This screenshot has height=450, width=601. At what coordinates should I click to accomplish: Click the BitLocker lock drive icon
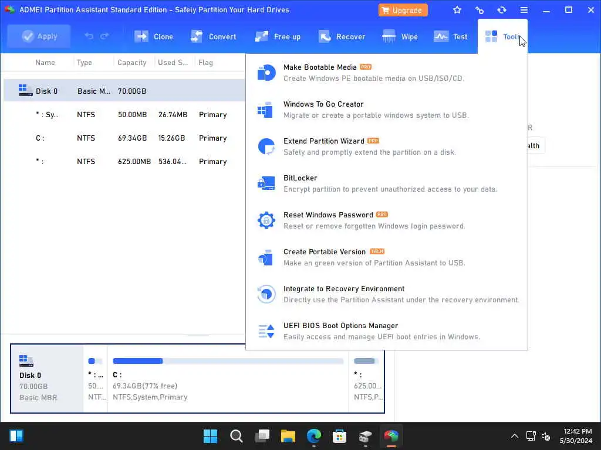coord(266,183)
